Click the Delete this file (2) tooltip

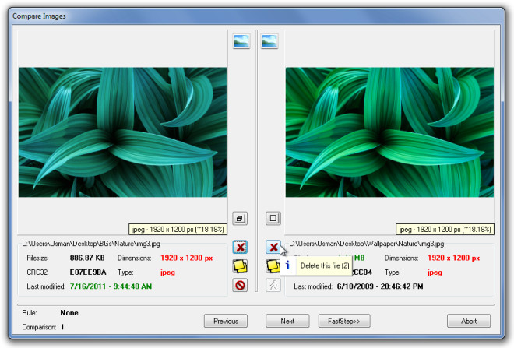317,265
